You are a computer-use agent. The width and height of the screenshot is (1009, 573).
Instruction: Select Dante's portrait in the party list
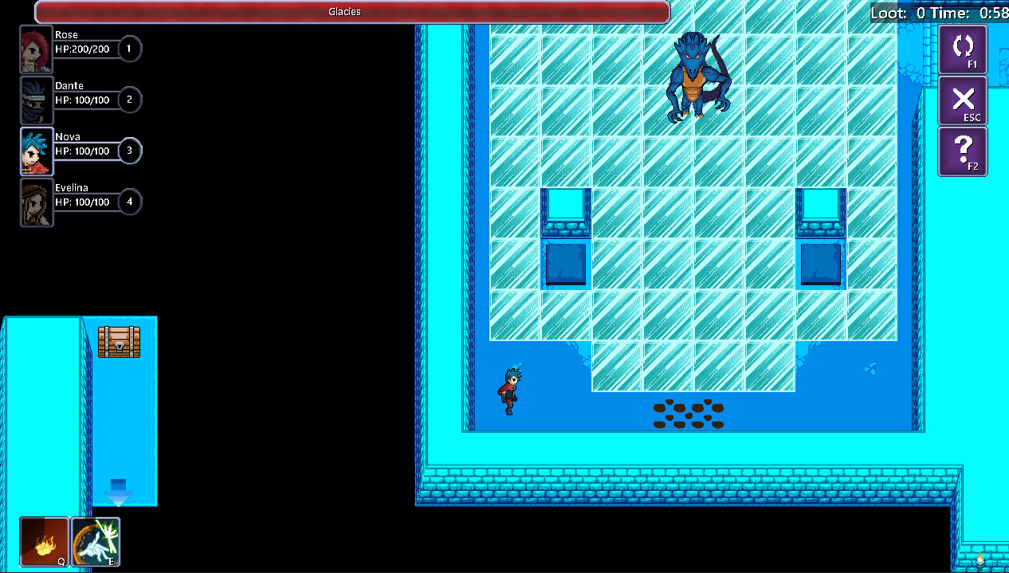(36, 100)
